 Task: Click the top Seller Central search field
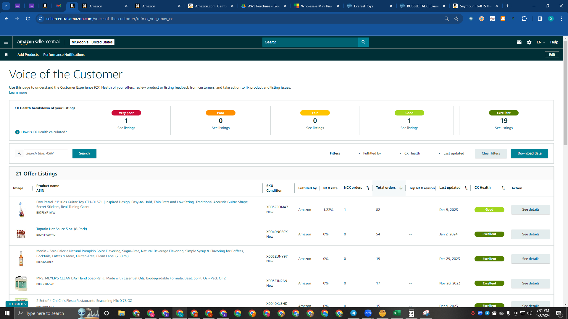[310, 42]
